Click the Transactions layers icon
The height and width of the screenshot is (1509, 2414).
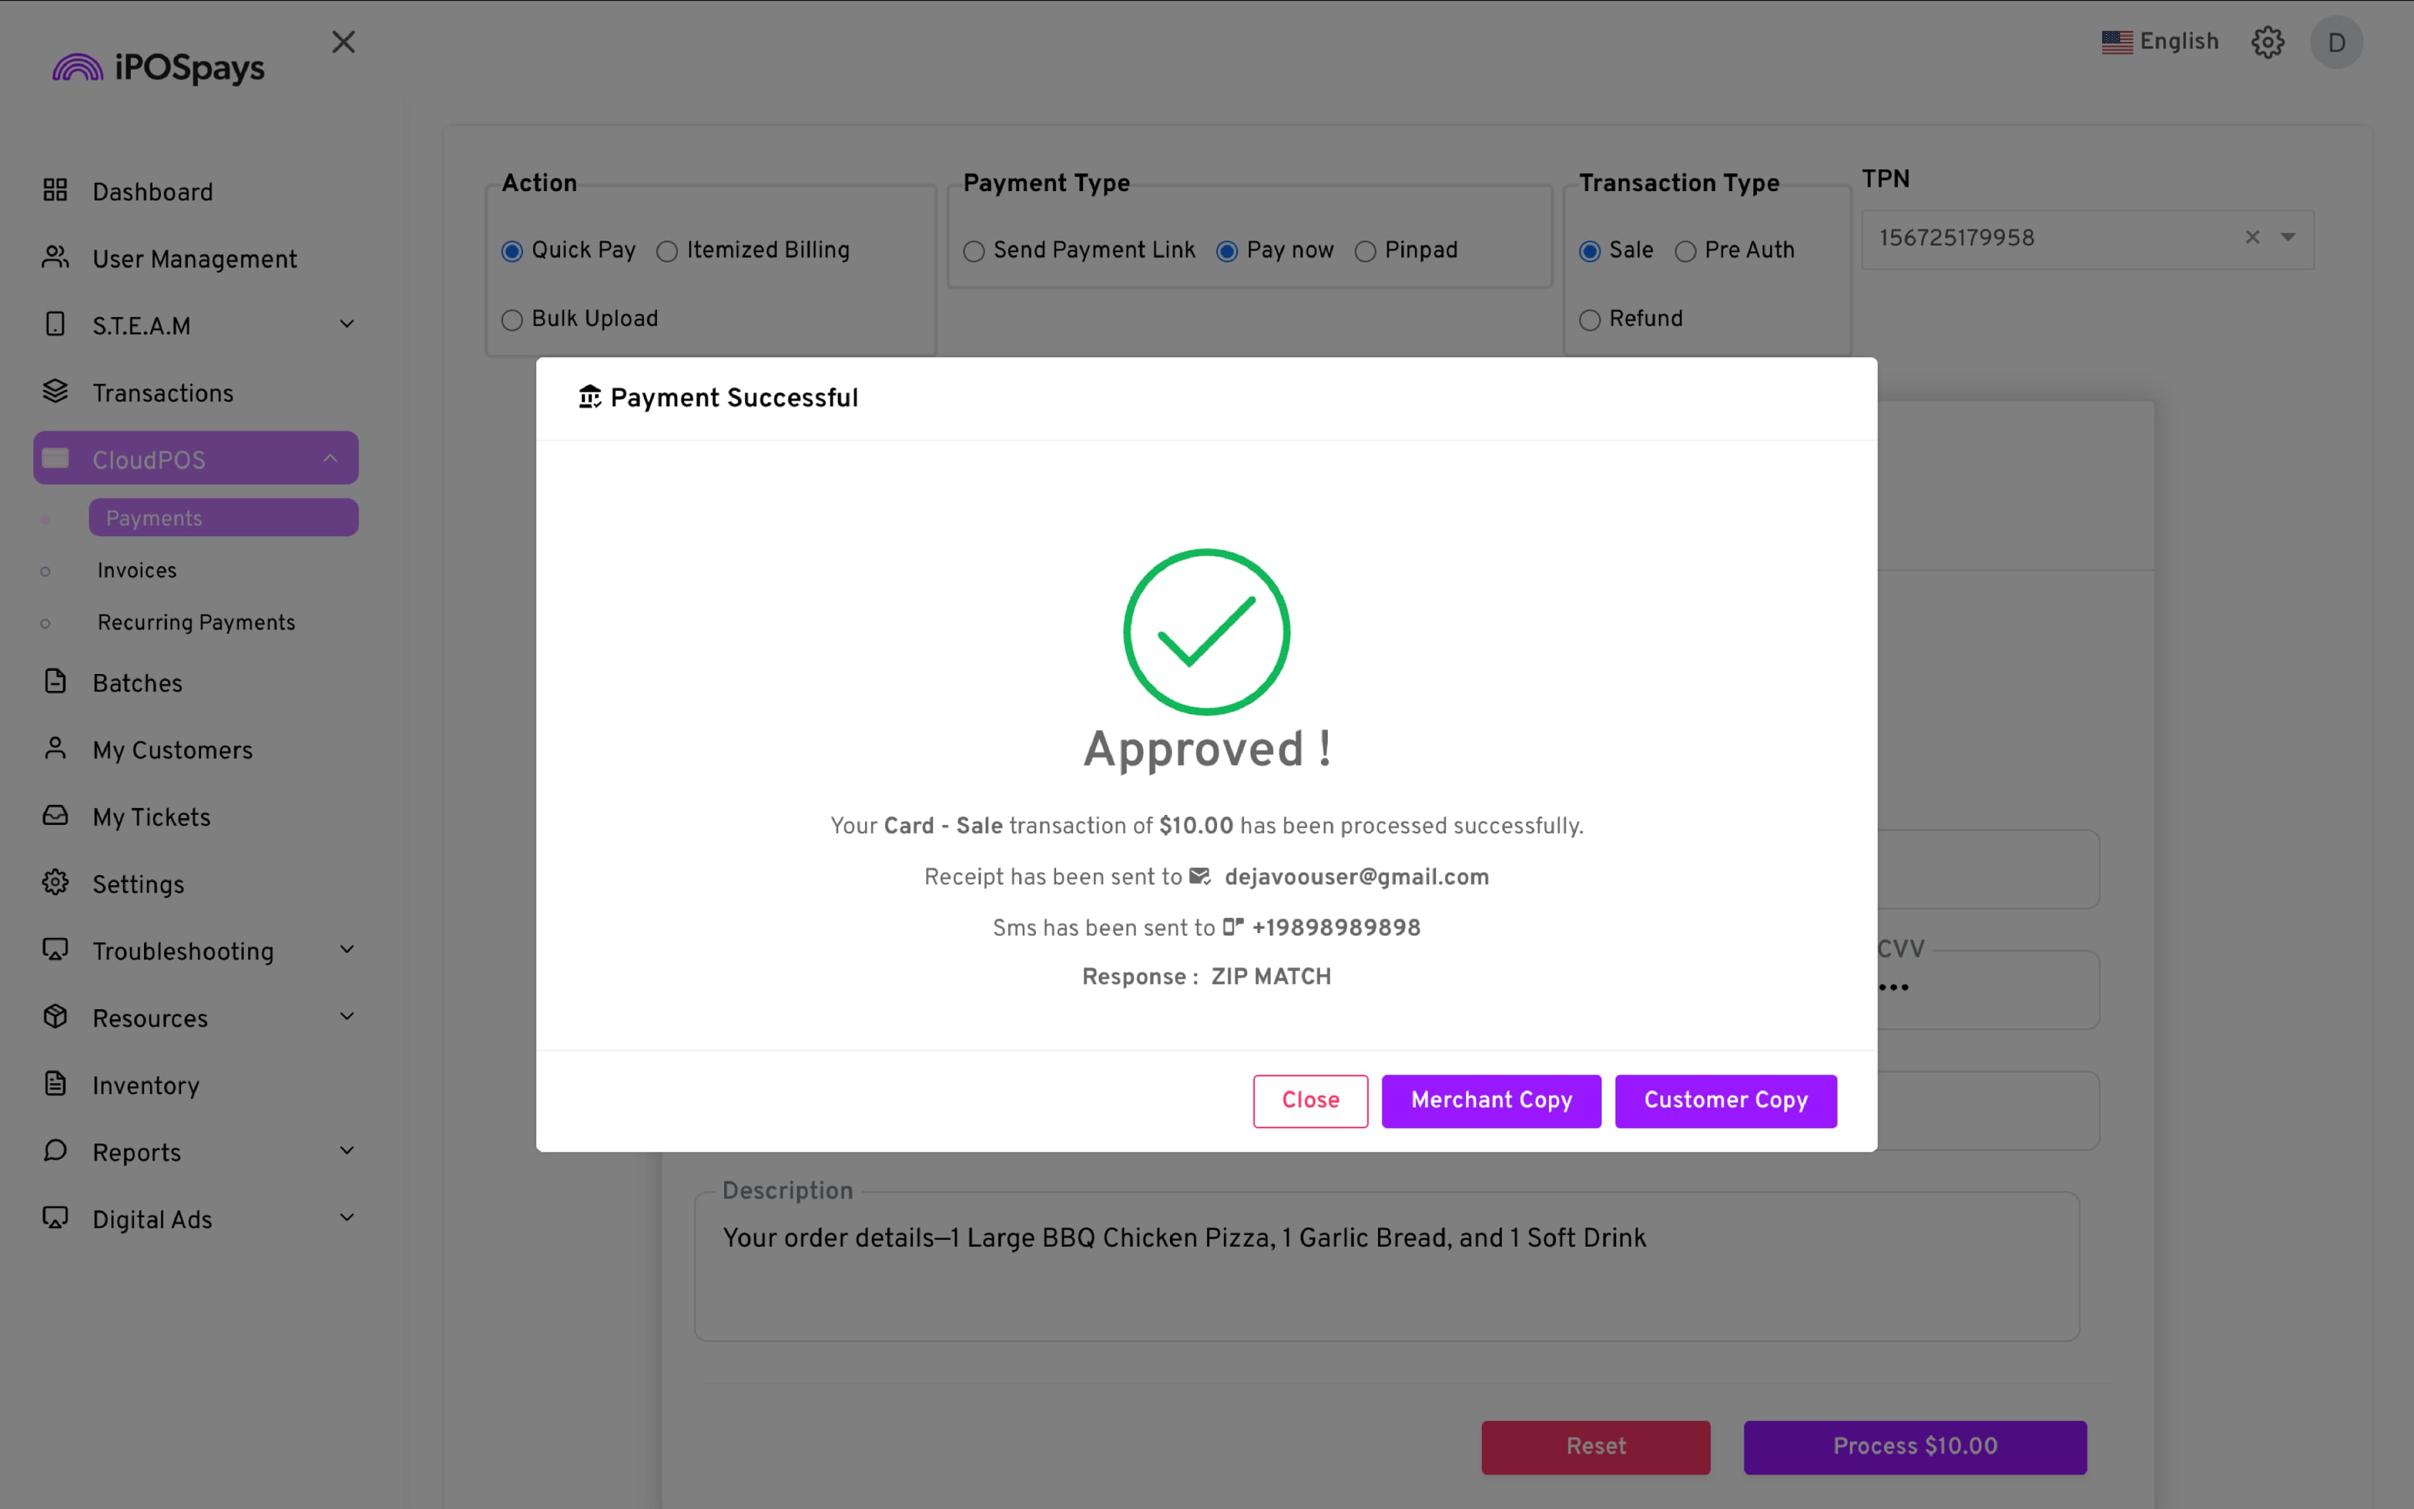pyautogui.click(x=55, y=391)
